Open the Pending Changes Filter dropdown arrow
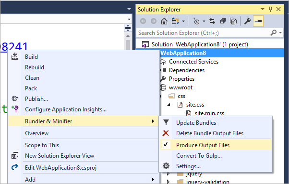The width and height of the screenshot is (289, 184). (x=204, y=22)
